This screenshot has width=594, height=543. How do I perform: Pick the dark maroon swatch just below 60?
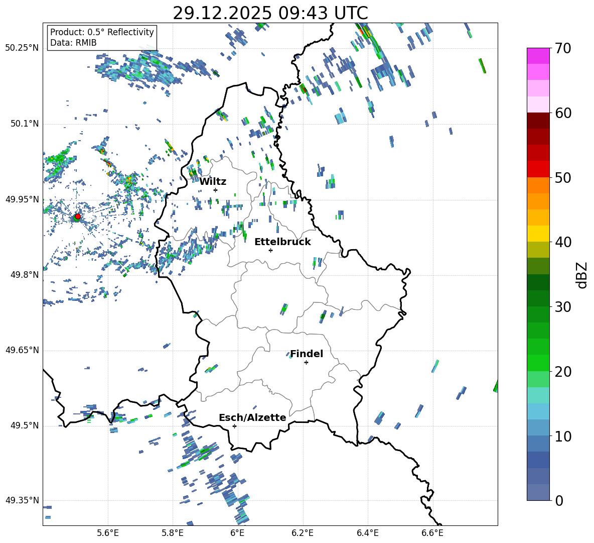538,121
